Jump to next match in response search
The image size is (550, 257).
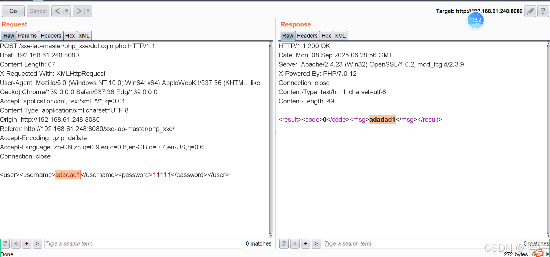click(x=316, y=243)
